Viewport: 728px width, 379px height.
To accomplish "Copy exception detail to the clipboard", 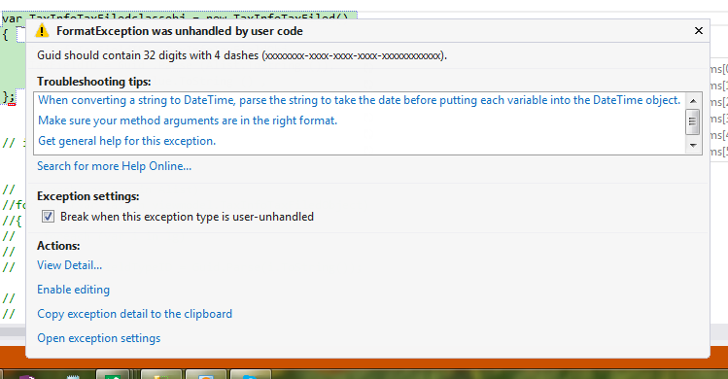I will (135, 314).
